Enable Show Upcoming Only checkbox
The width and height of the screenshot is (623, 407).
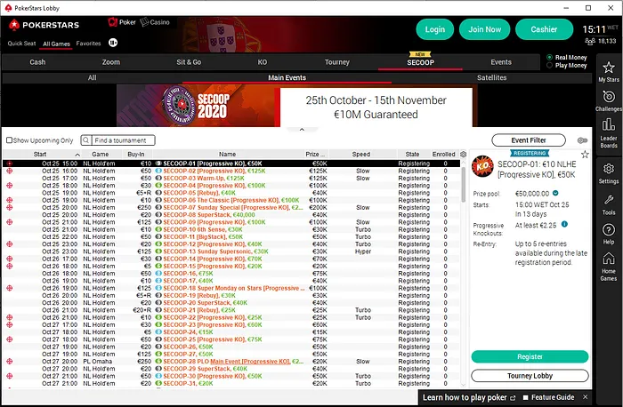[9, 140]
